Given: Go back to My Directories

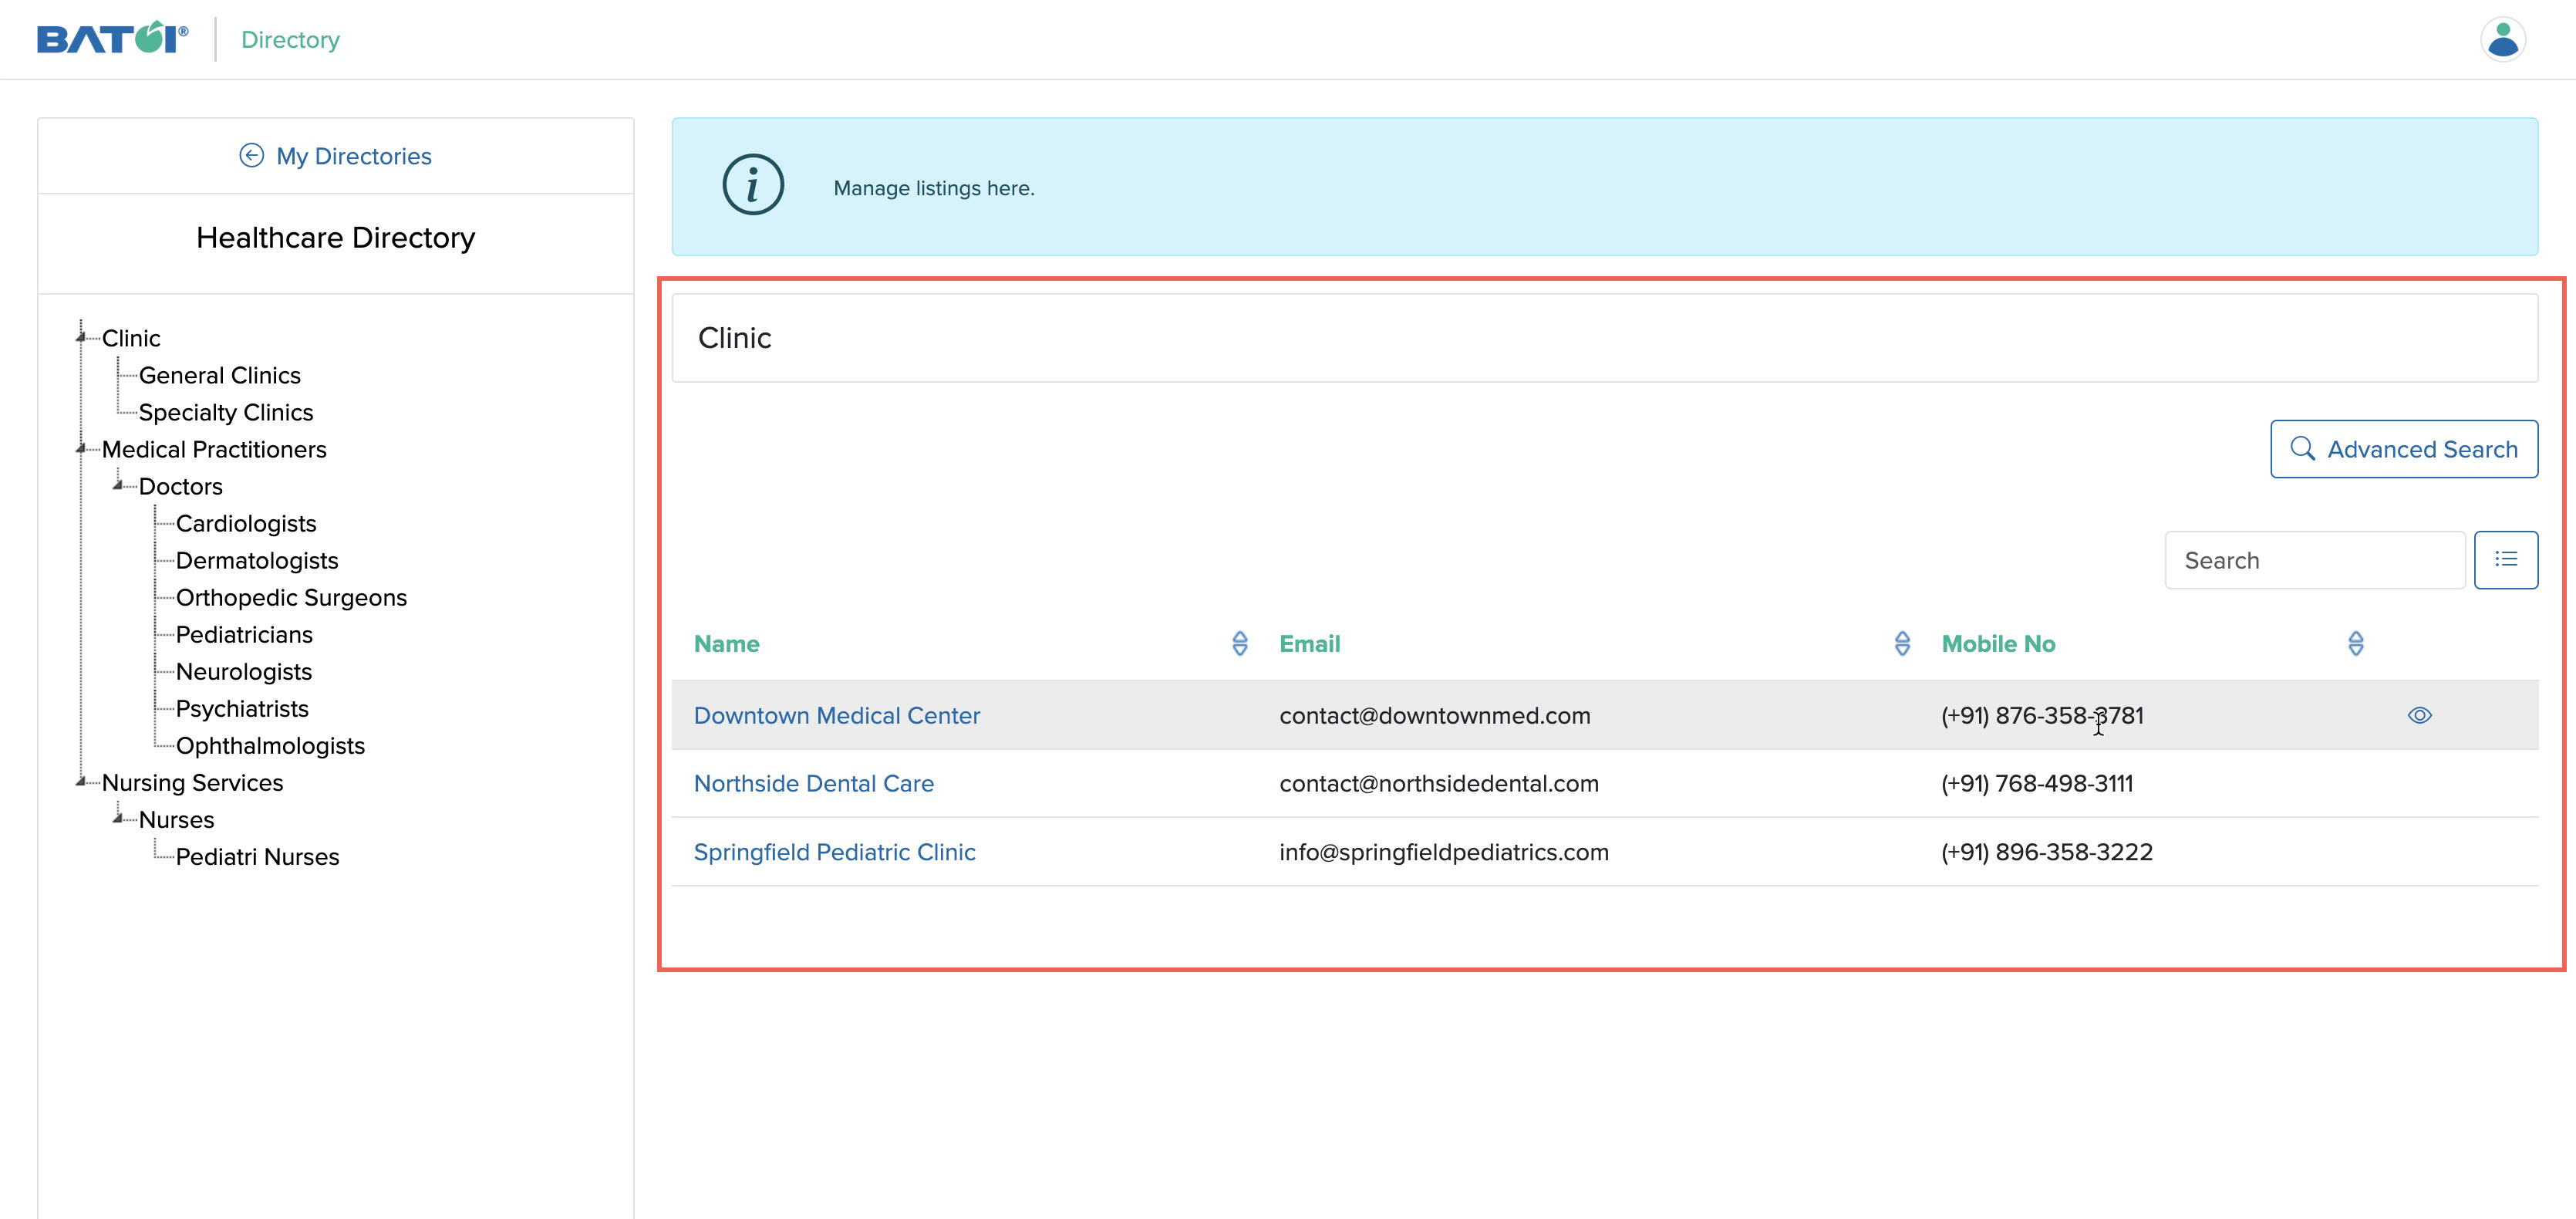Looking at the screenshot, I should (x=353, y=156).
